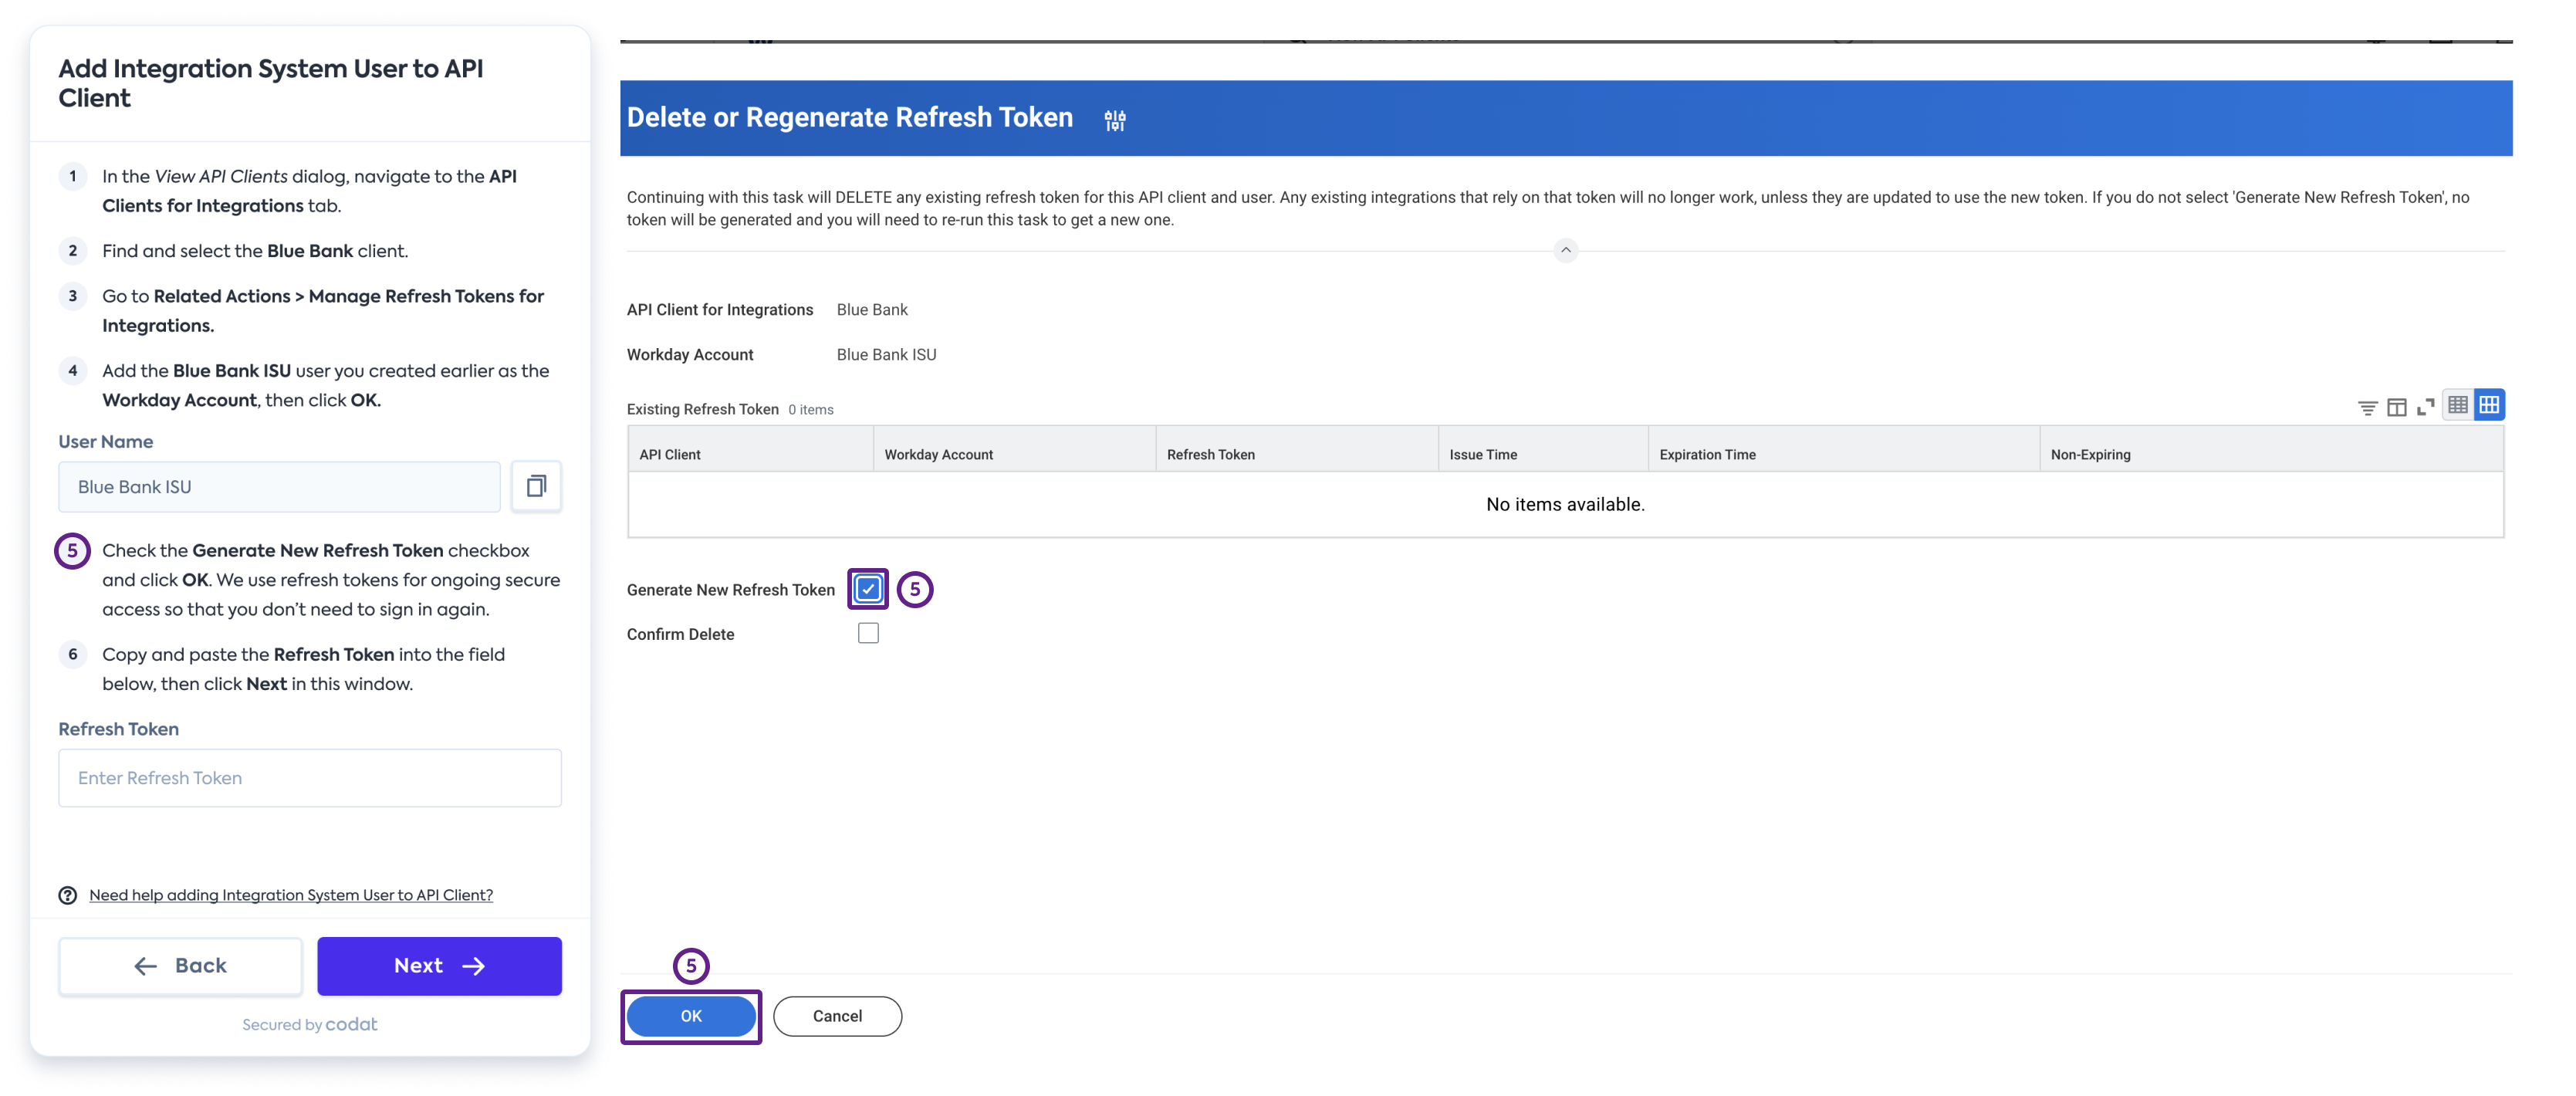
Task: Click the question mark help icon
Action: 67,895
